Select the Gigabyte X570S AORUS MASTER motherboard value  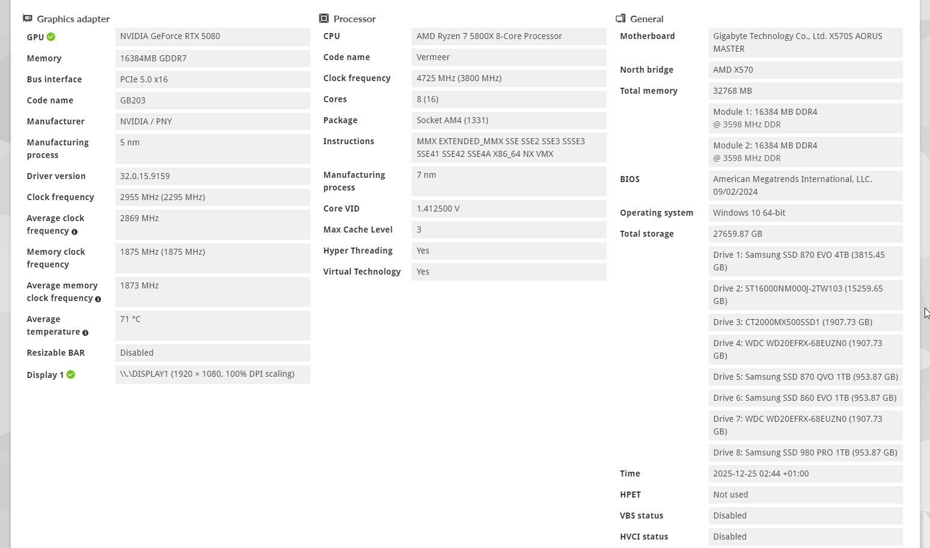[806, 43]
